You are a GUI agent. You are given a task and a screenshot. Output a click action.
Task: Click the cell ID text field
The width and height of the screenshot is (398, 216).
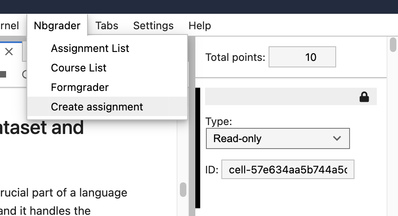(x=288, y=169)
